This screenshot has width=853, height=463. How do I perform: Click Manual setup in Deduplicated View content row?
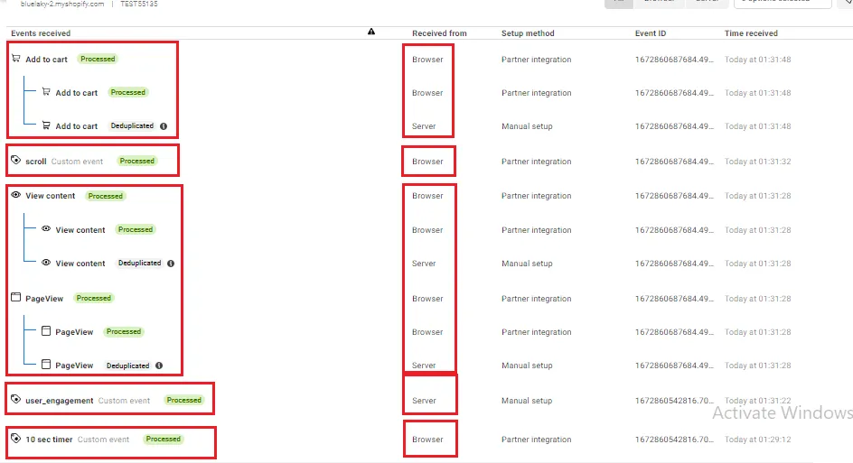pos(527,263)
